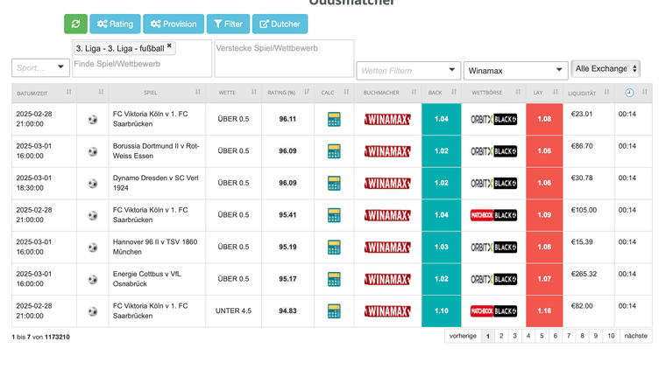The width and height of the screenshot is (666, 370).
Task: Go to results page 5
Action: (542, 336)
